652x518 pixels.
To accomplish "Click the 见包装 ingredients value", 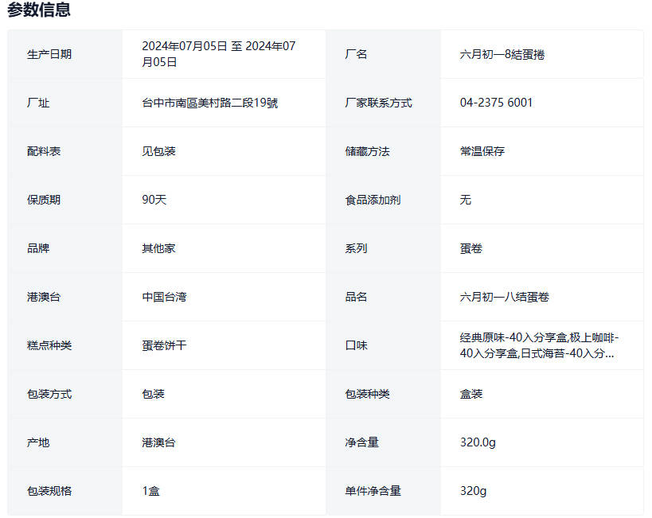I will 159,151.
